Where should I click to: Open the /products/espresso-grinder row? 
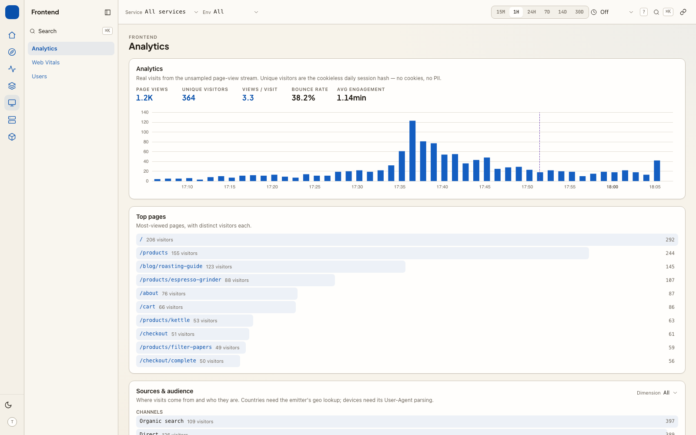[x=407, y=280]
